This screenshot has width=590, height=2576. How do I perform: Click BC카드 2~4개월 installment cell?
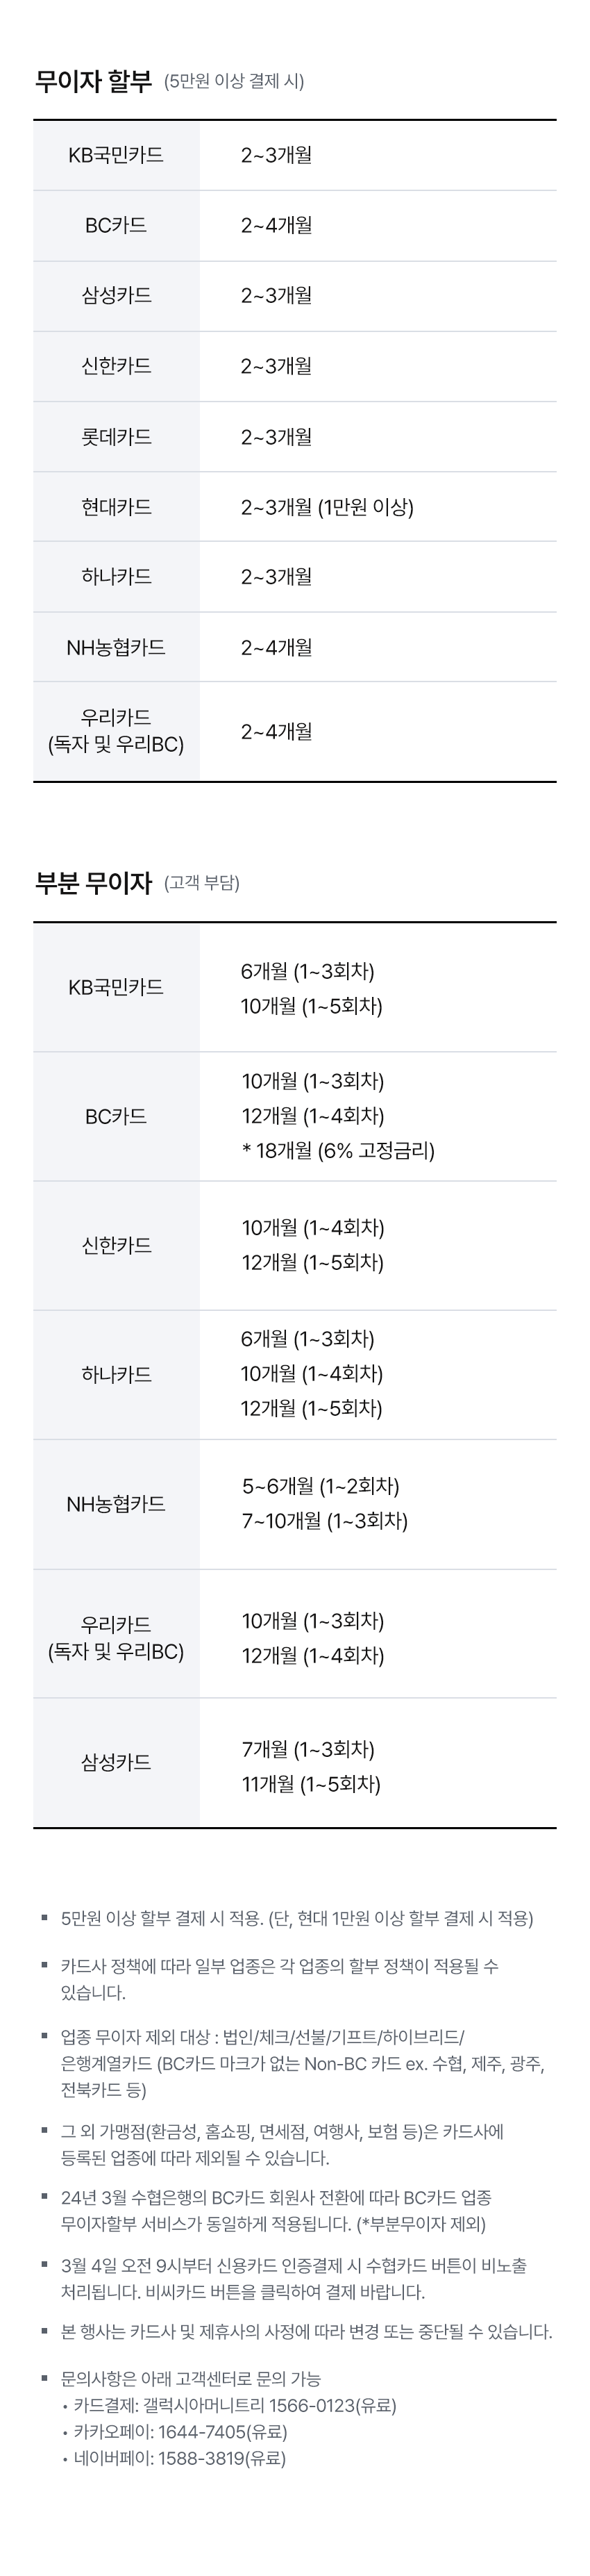(x=276, y=225)
